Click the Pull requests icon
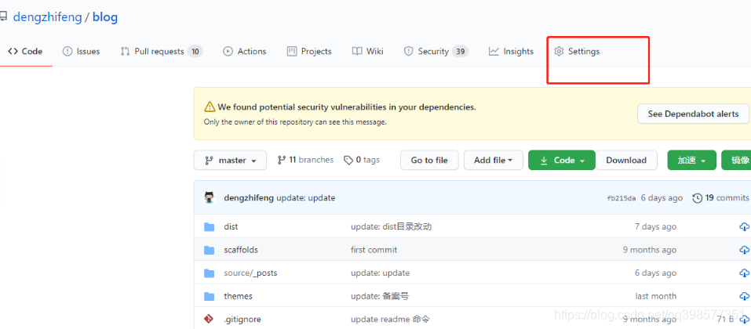751x329 pixels. (x=125, y=51)
